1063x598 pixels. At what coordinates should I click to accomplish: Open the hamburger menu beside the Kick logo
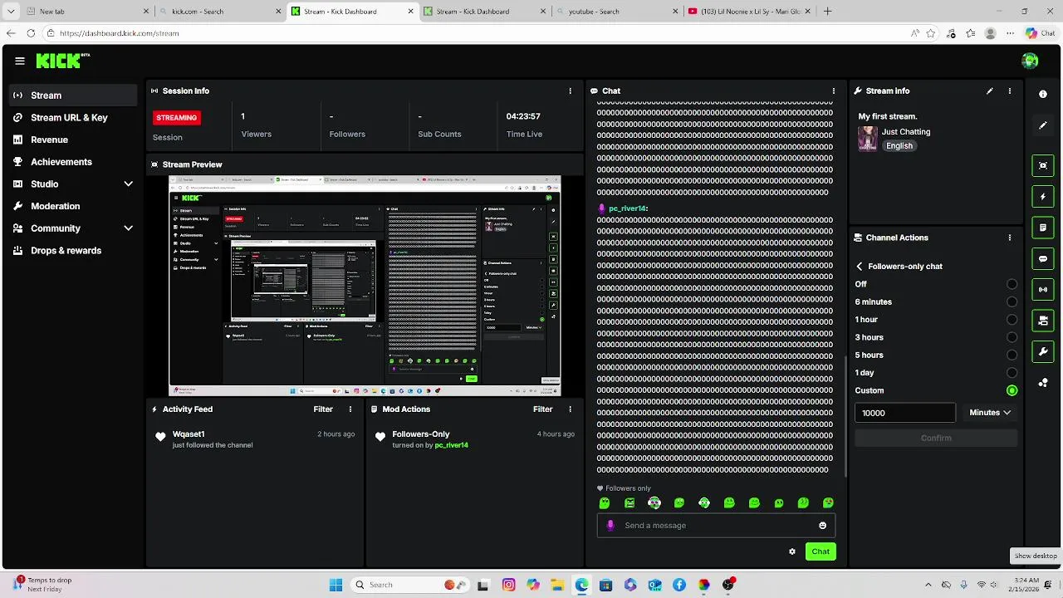click(20, 61)
